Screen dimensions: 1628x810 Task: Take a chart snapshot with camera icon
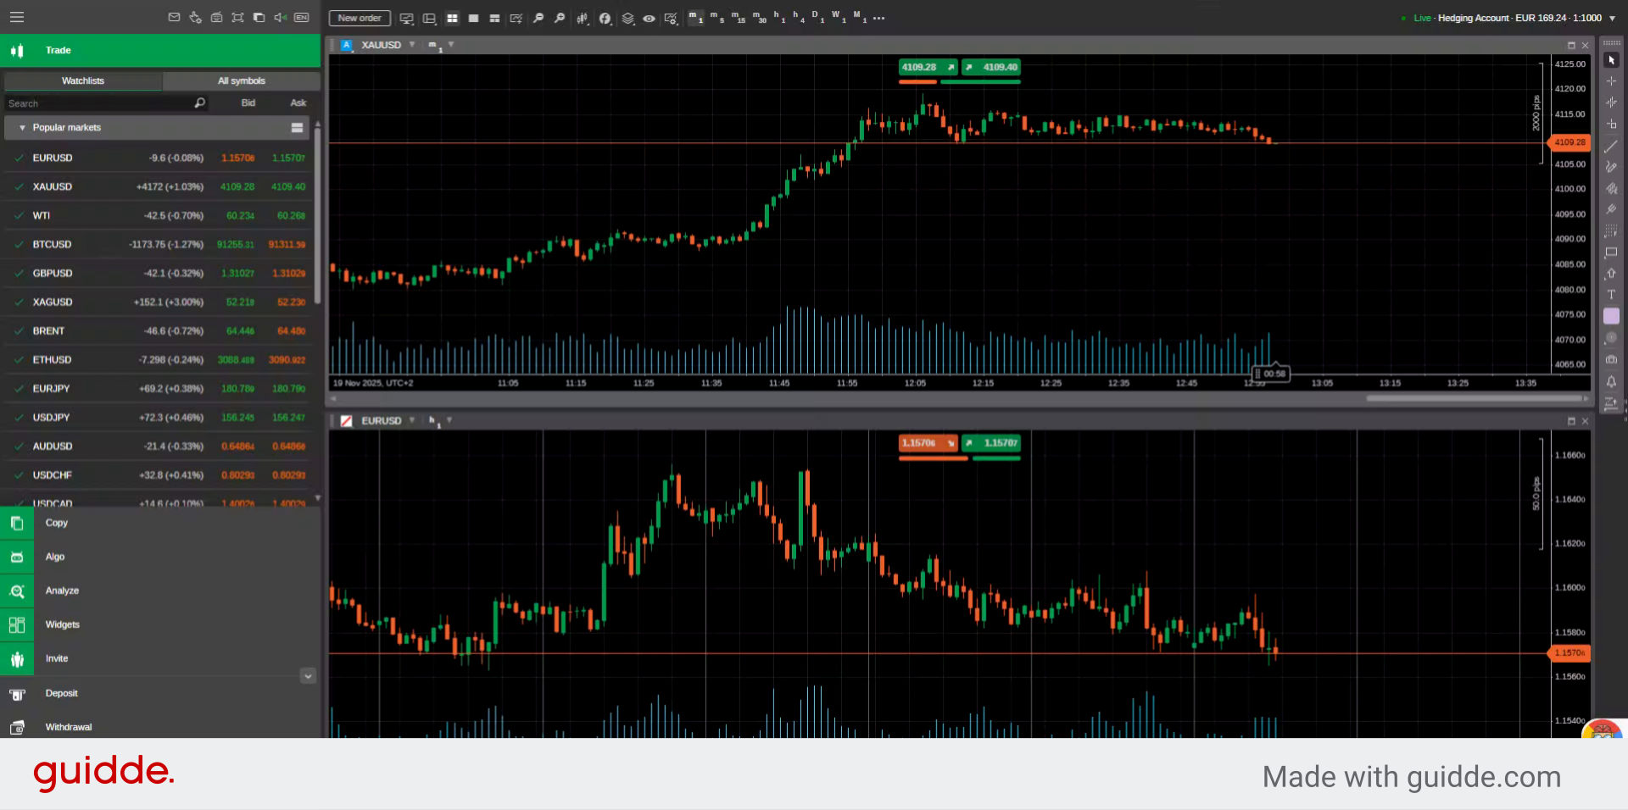[1611, 359]
